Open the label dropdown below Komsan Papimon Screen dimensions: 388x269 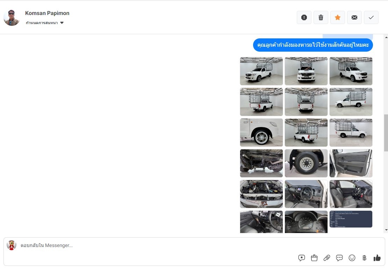44,23
